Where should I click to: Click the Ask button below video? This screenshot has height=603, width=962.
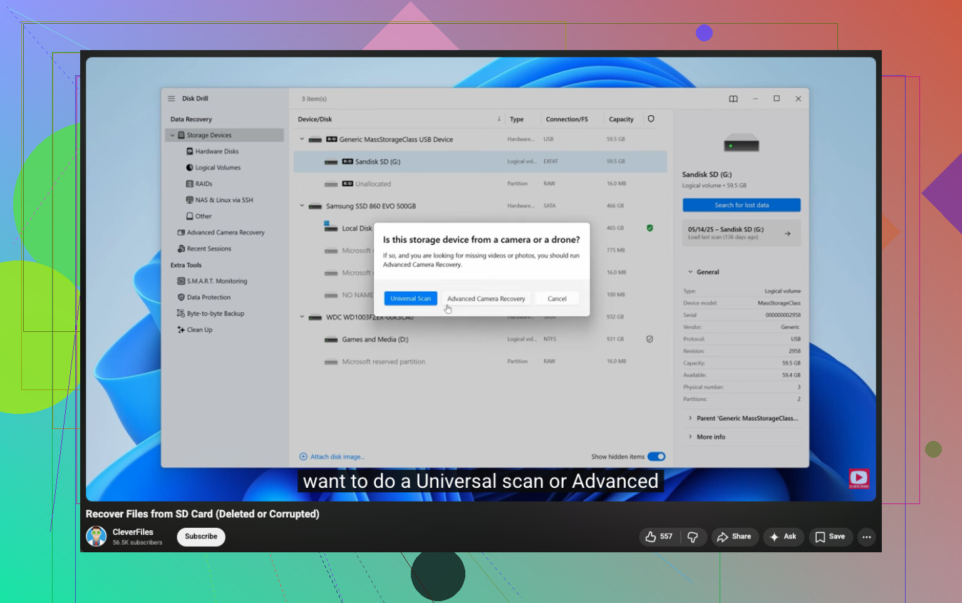coord(784,537)
